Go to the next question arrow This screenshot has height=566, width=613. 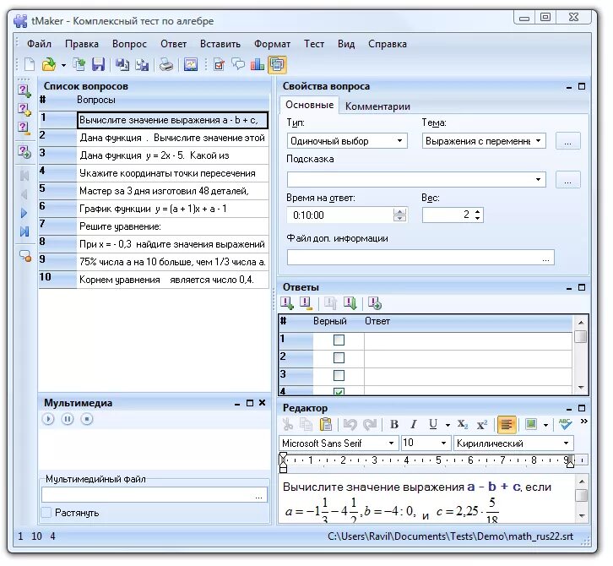pyautogui.click(x=24, y=213)
